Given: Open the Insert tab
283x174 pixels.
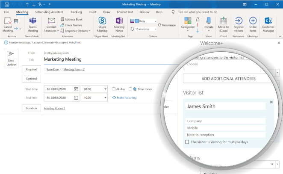Looking at the screenshot, I should click(92, 12).
